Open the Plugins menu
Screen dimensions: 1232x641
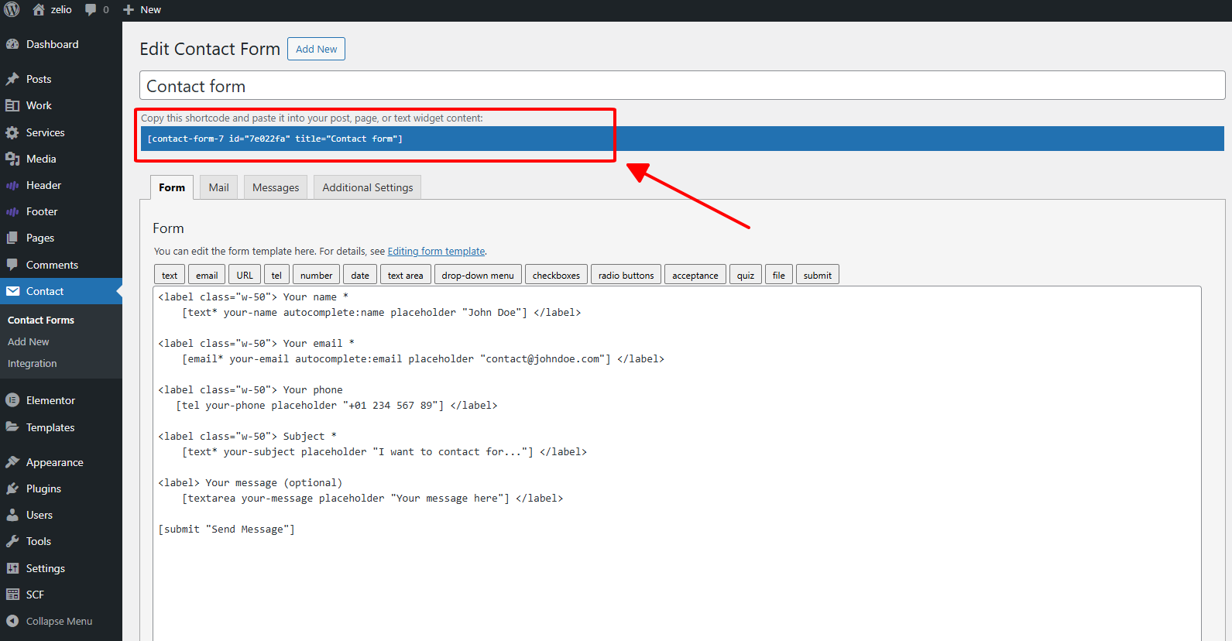61,488
